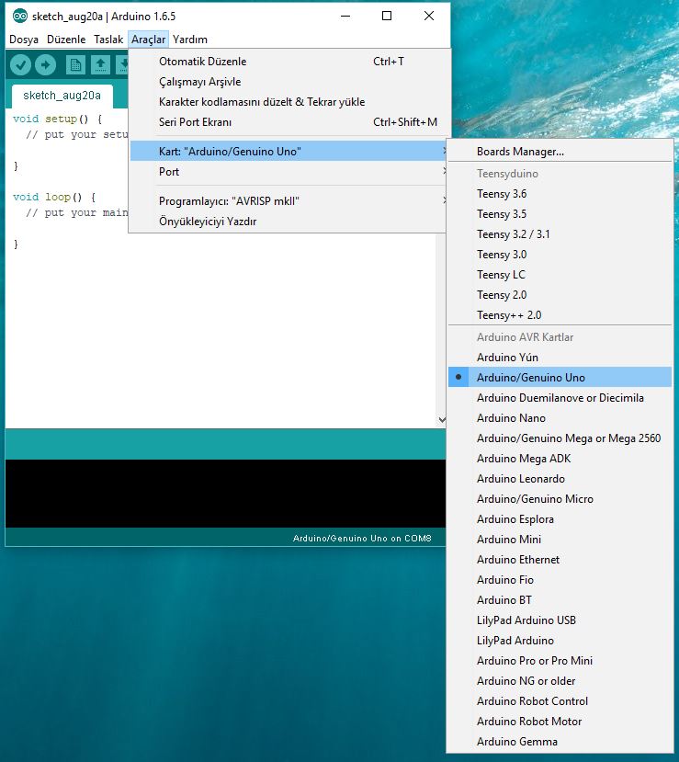Select LilyPad Arduino USB board
Viewport: 679px width, 762px height.
pyautogui.click(x=560, y=620)
